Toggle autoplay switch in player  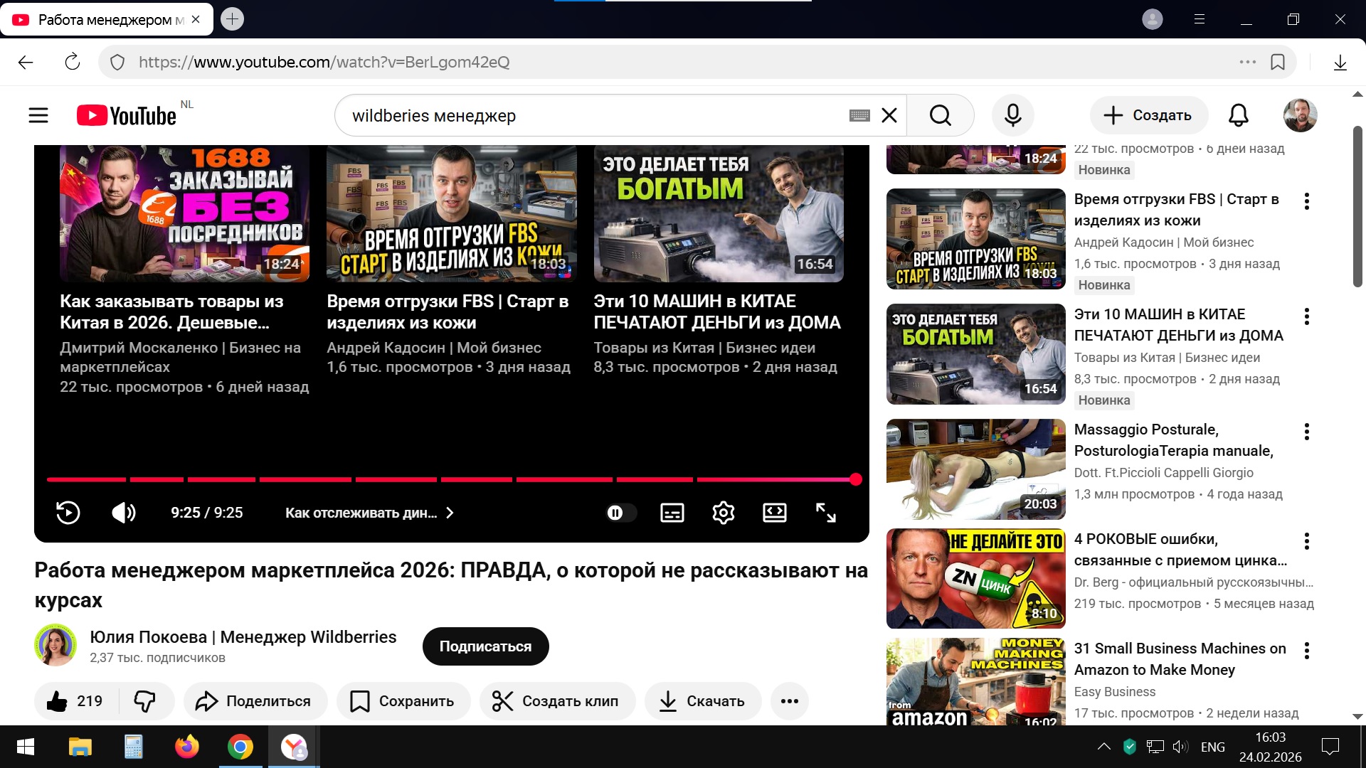click(620, 513)
